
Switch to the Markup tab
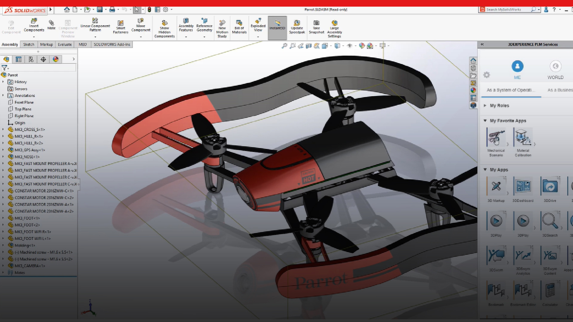point(46,44)
